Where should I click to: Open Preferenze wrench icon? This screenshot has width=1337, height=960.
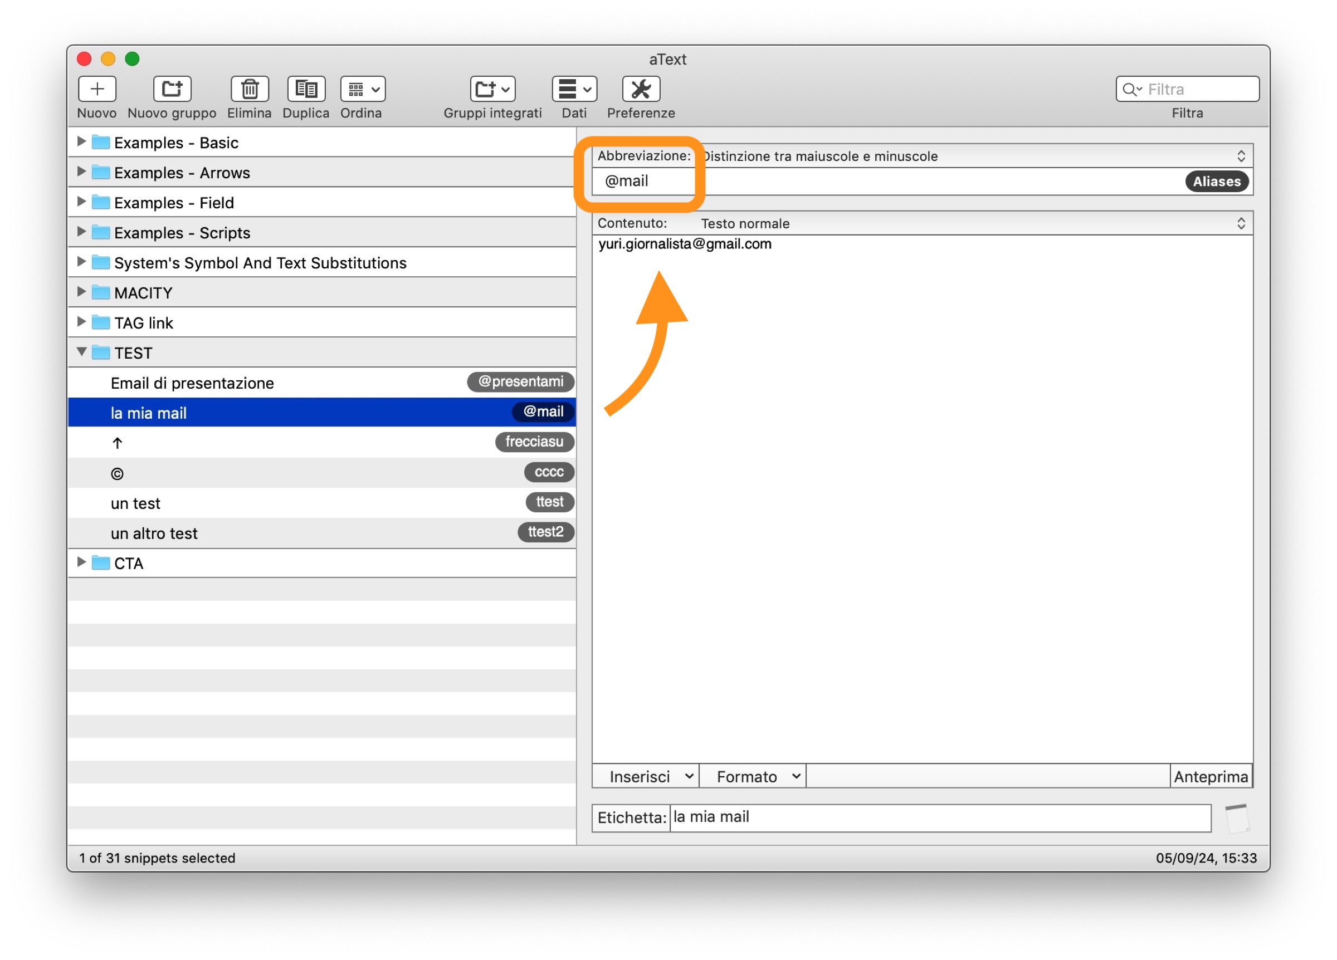[x=641, y=89]
